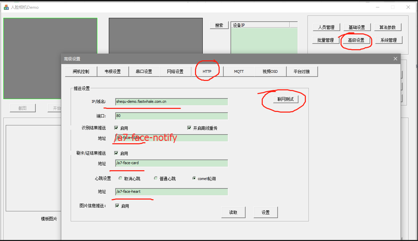Screen dimensions: 418x241
Task: Choose the 普通心跳 radio option
Action: pyautogui.click(x=156, y=178)
